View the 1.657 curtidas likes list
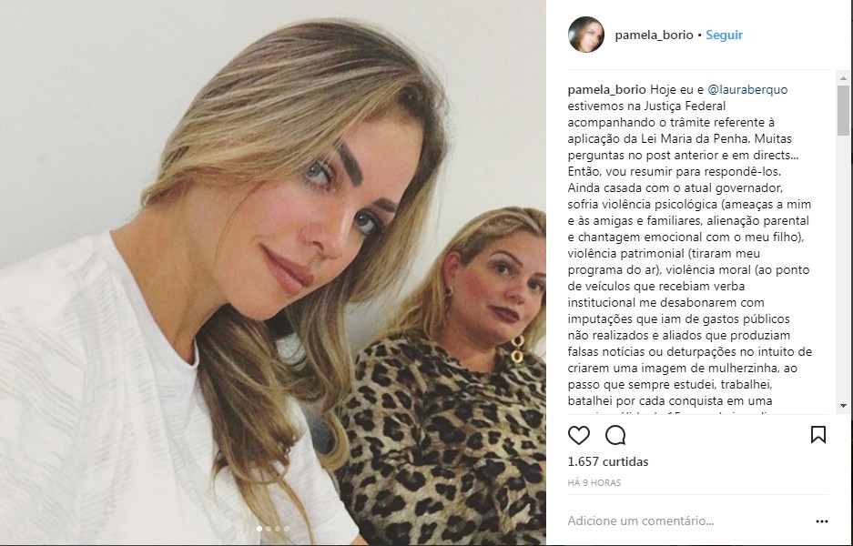Image resolution: width=853 pixels, height=546 pixels. point(608,461)
